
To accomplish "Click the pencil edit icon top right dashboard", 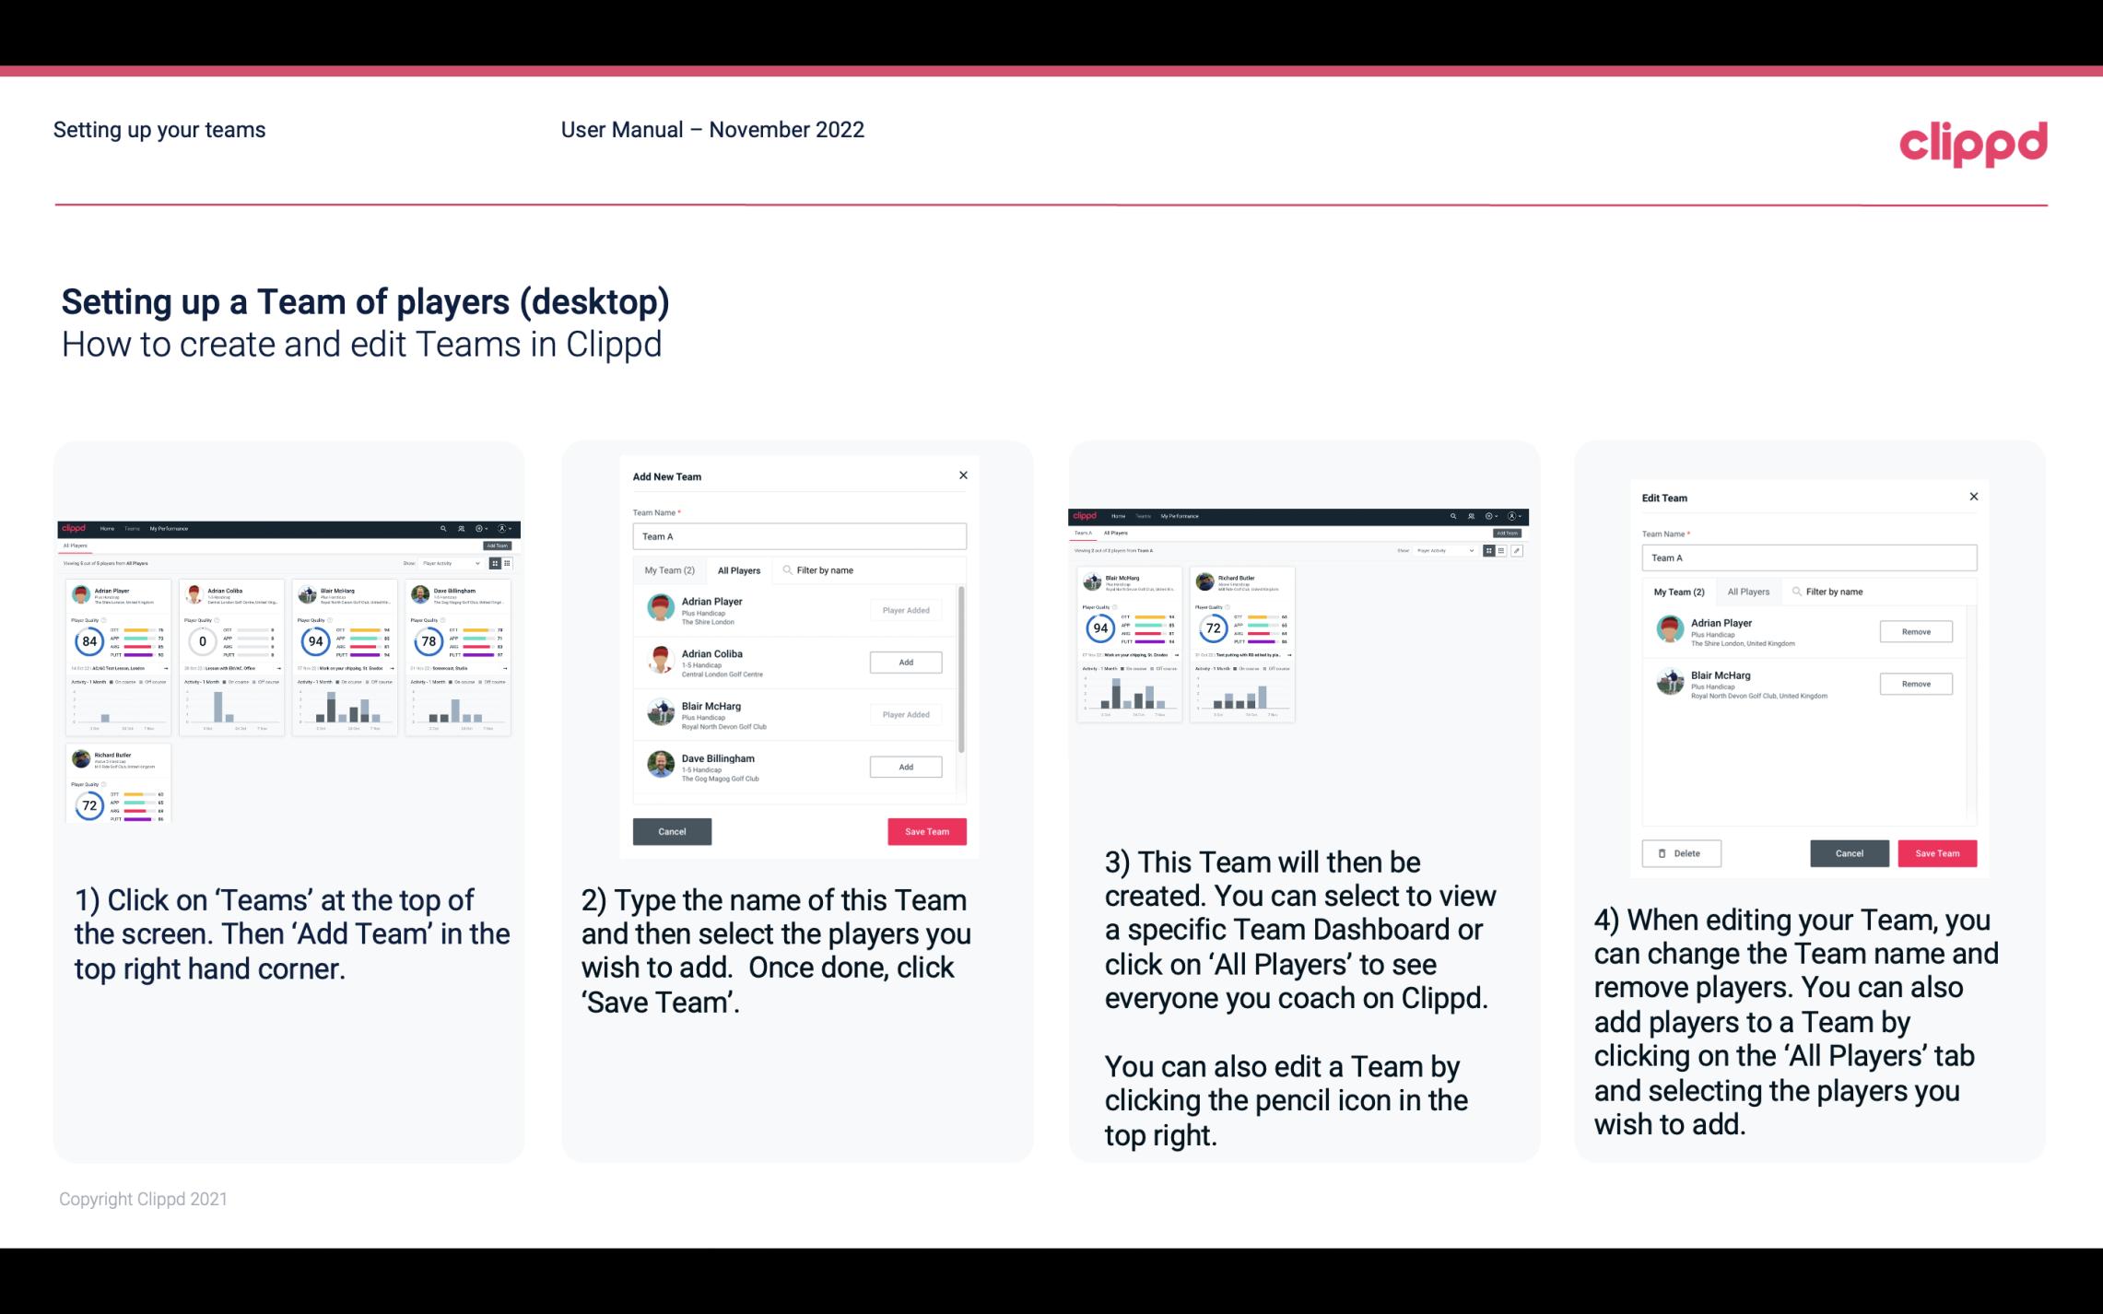I will [x=1517, y=549].
